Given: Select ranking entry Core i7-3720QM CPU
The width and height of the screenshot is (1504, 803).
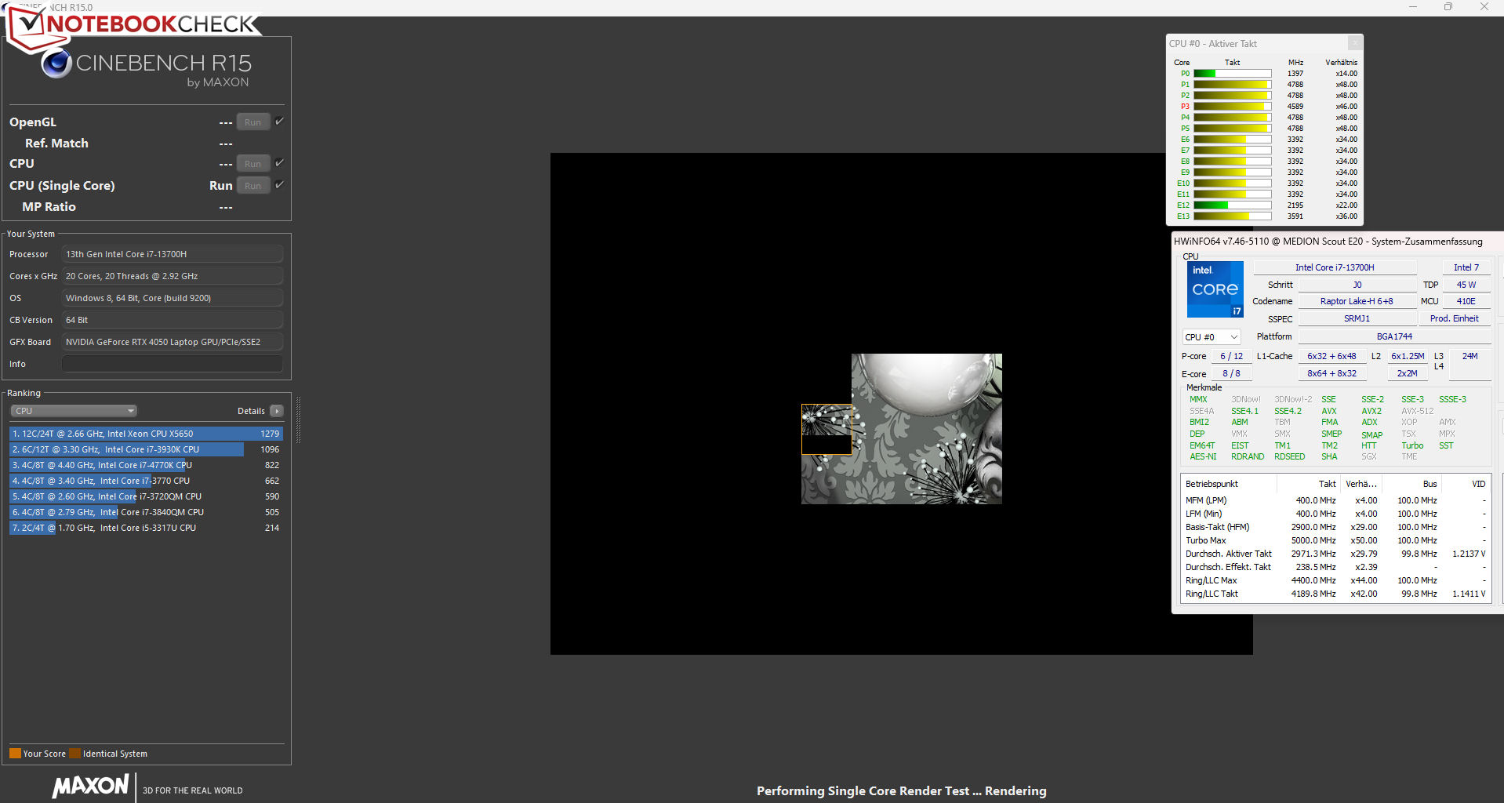Looking at the screenshot, I should [x=146, y=496].
